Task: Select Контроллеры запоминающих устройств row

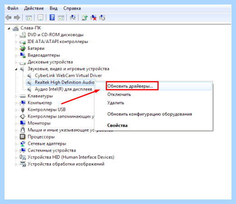Action: (x=61, y=116)
